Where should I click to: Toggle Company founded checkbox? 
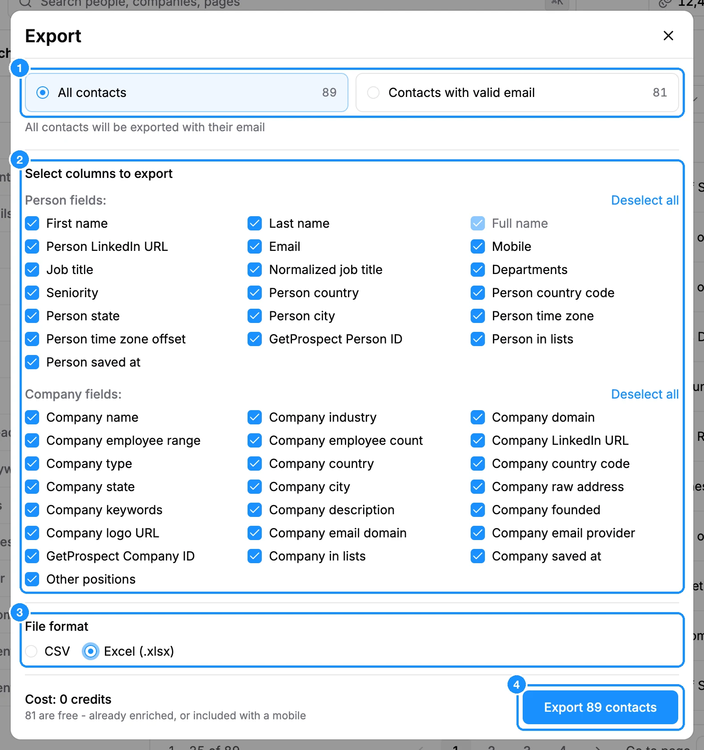(478, 510)
